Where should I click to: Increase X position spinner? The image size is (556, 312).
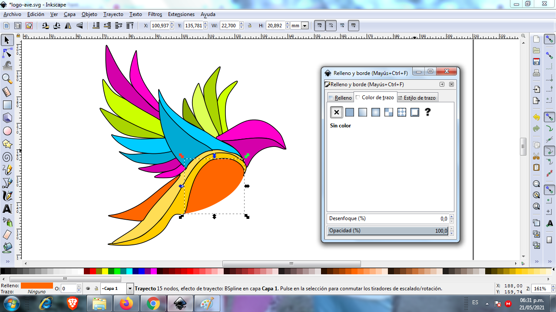(x=172, y=23)
